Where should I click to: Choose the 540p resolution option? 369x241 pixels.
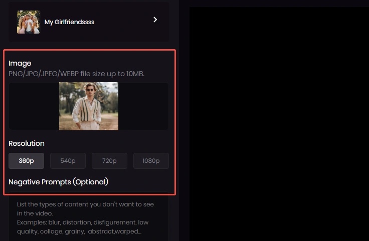click(x=68, y=161)
